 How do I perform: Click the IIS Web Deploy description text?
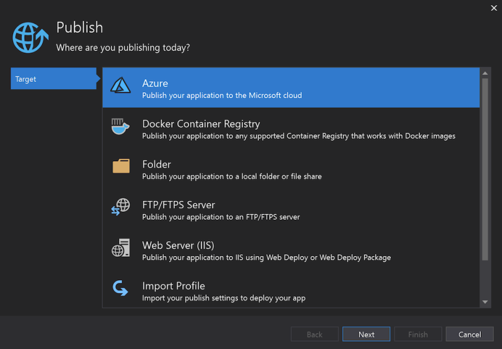pos(266,257)
